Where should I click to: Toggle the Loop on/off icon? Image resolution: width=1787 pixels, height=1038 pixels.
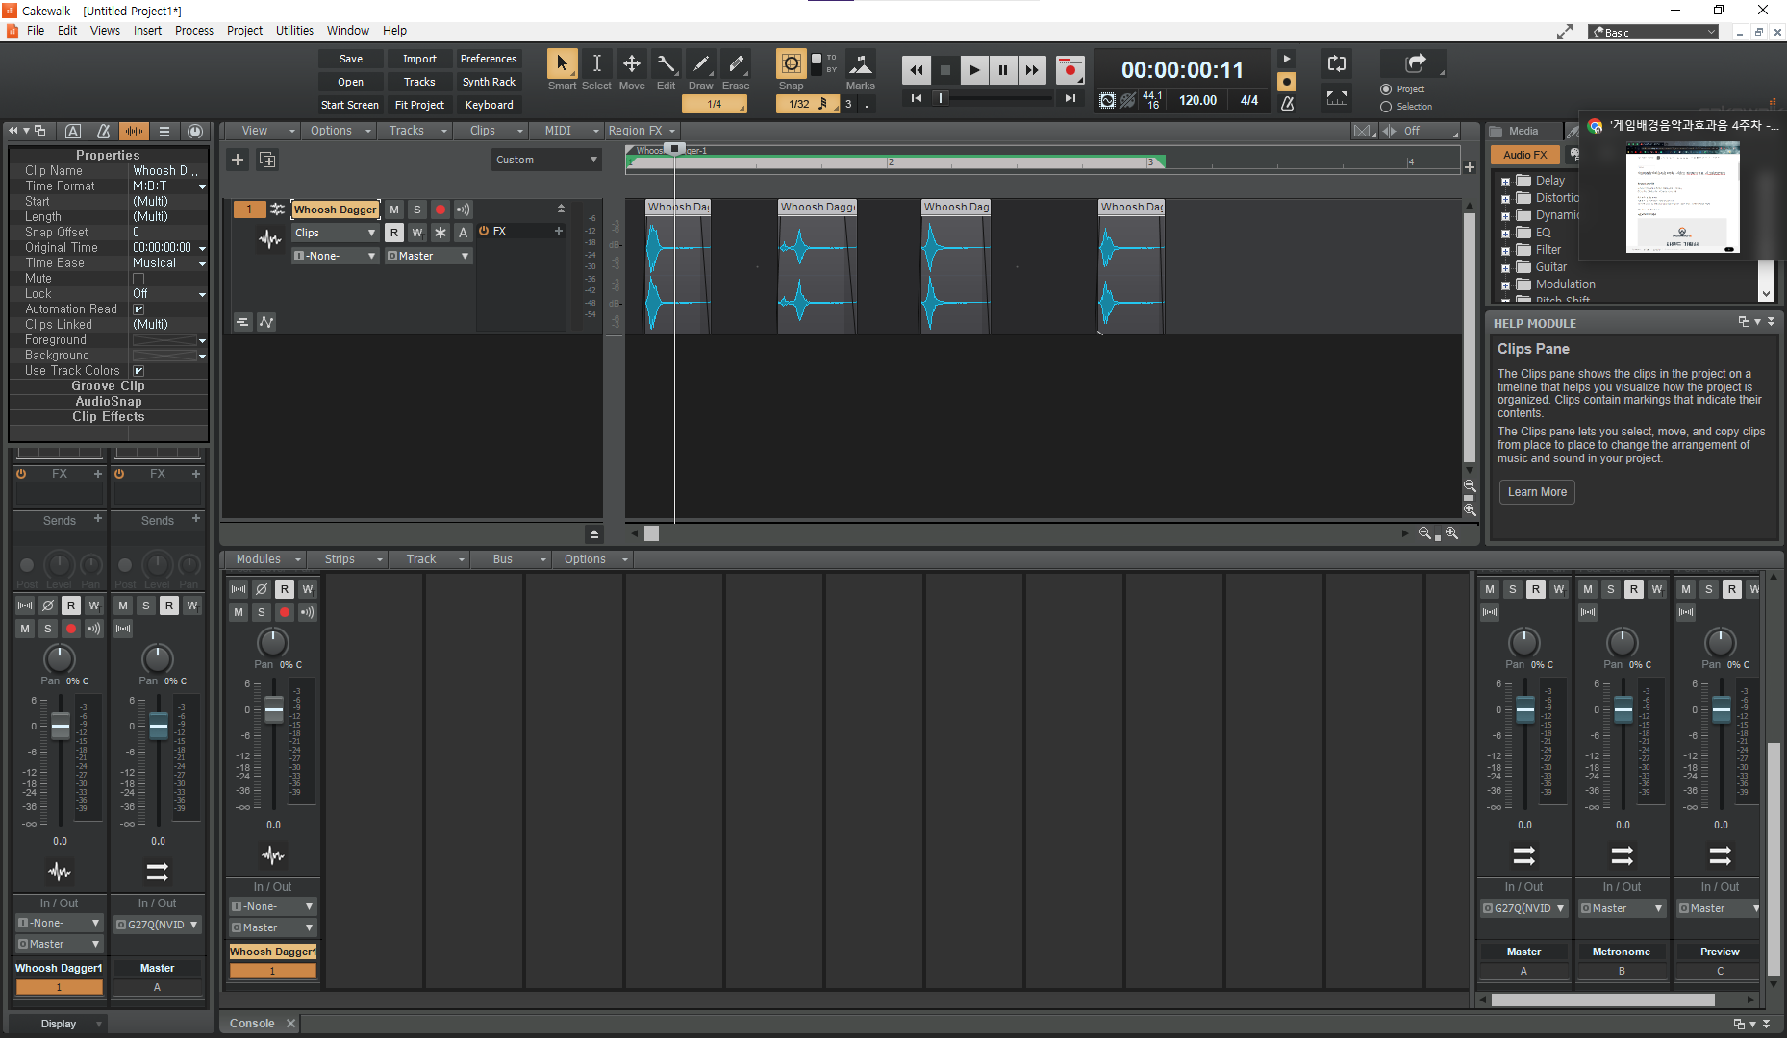click(1337, 64)
